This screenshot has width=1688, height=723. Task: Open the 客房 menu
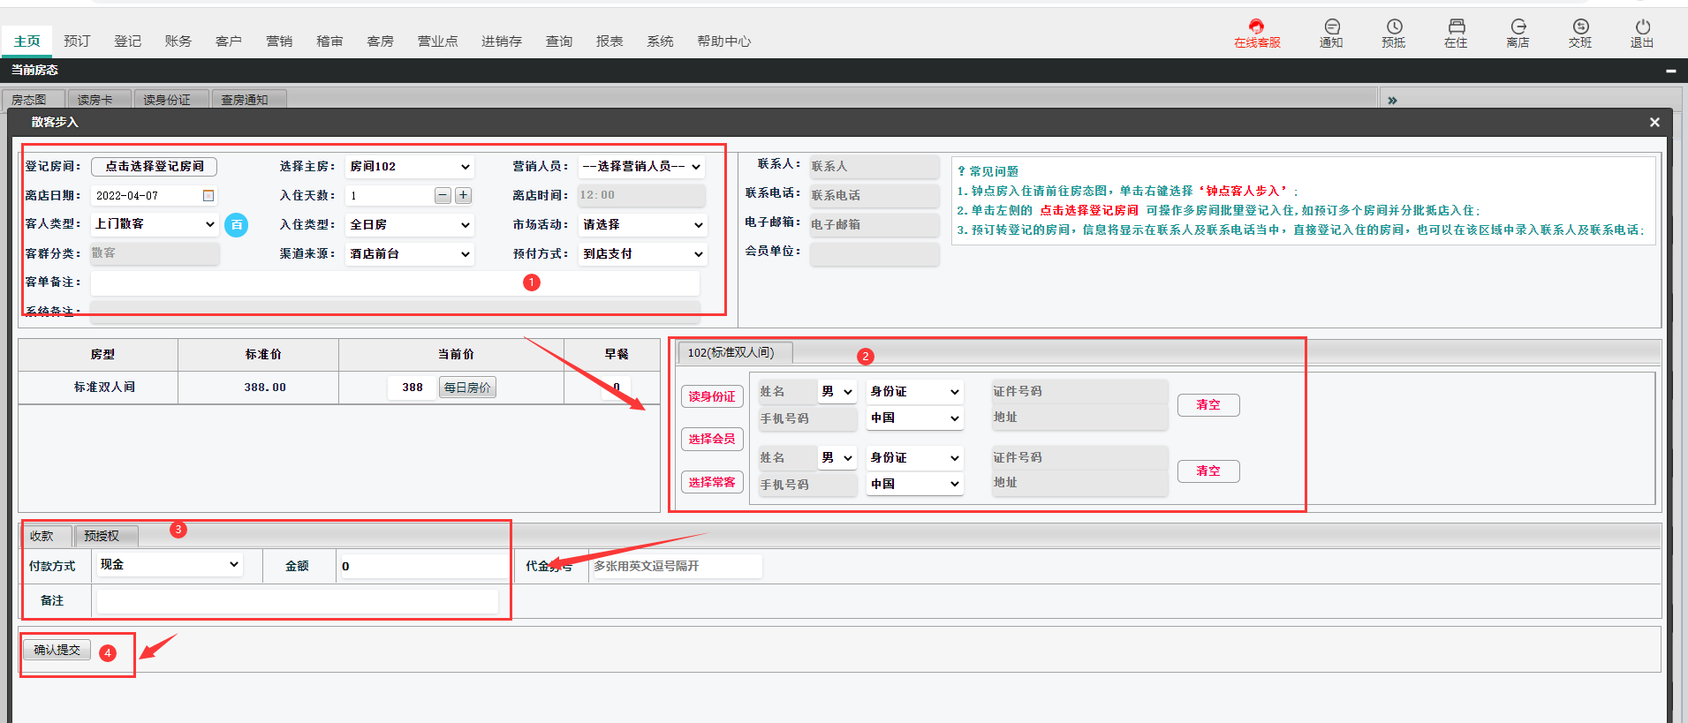[380, 41]
